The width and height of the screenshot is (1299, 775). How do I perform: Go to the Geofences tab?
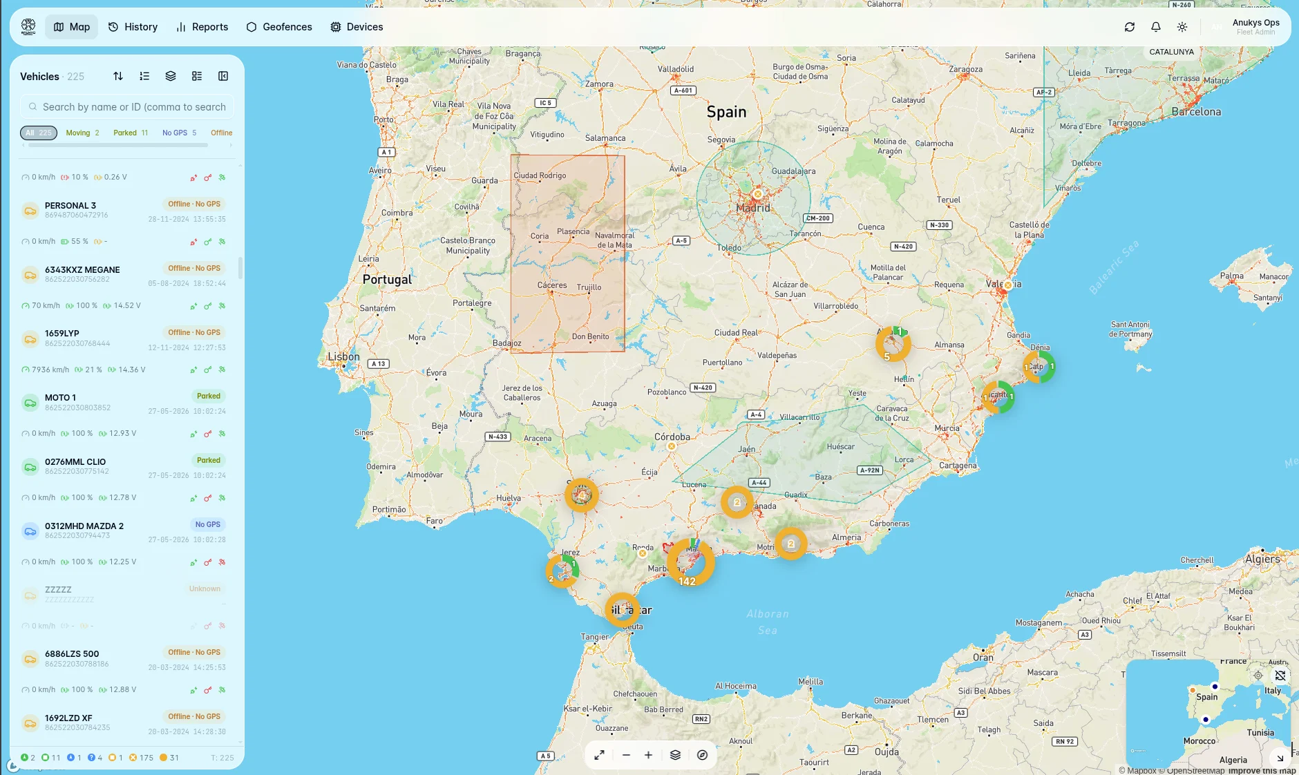pos(279,27)
